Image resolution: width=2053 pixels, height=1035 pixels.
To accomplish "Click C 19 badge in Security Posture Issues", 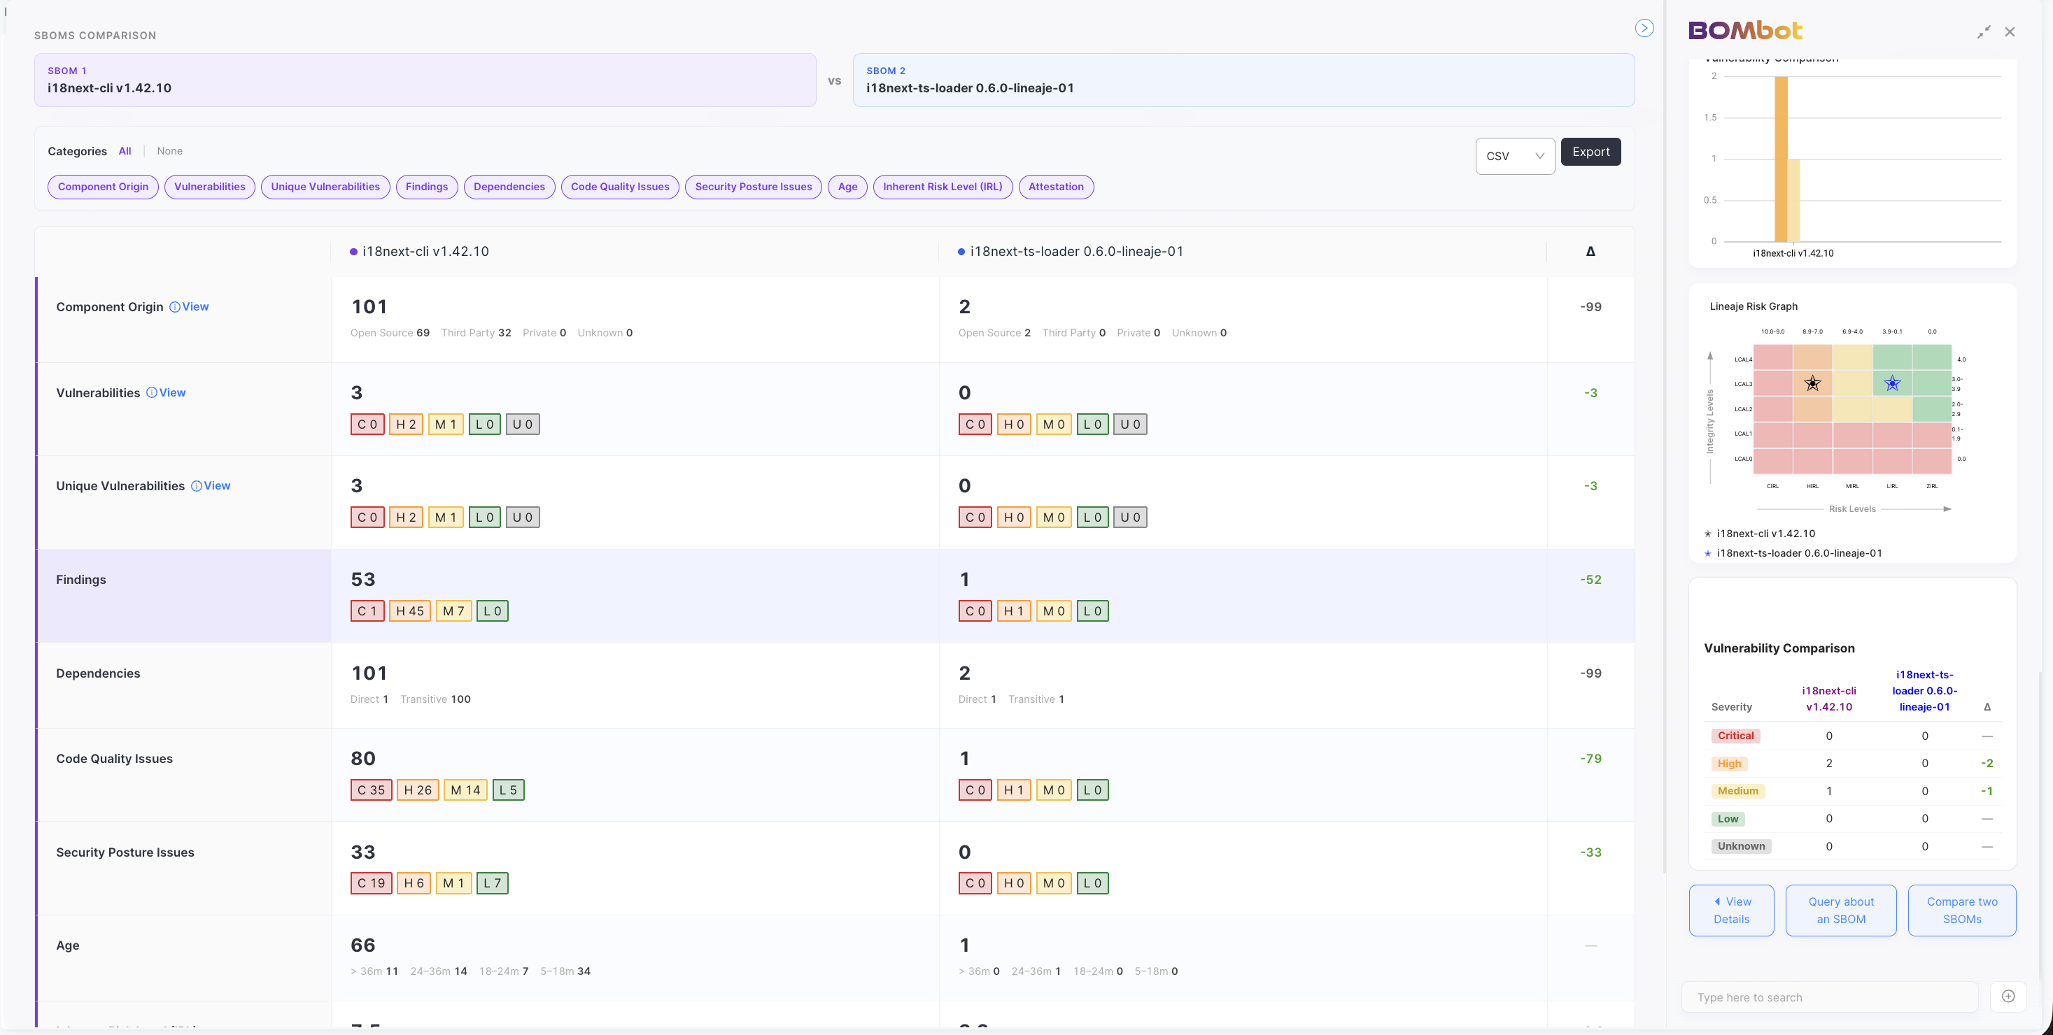I will point(372,884).
